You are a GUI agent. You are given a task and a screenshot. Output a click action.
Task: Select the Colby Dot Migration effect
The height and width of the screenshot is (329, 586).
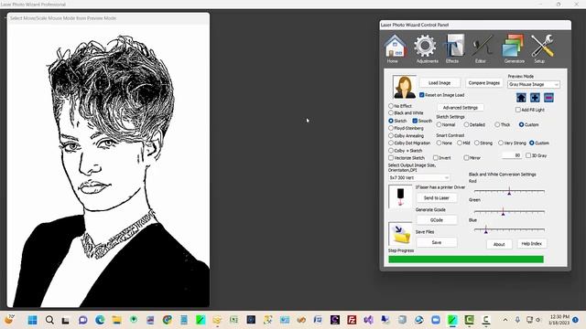point(391,143)
